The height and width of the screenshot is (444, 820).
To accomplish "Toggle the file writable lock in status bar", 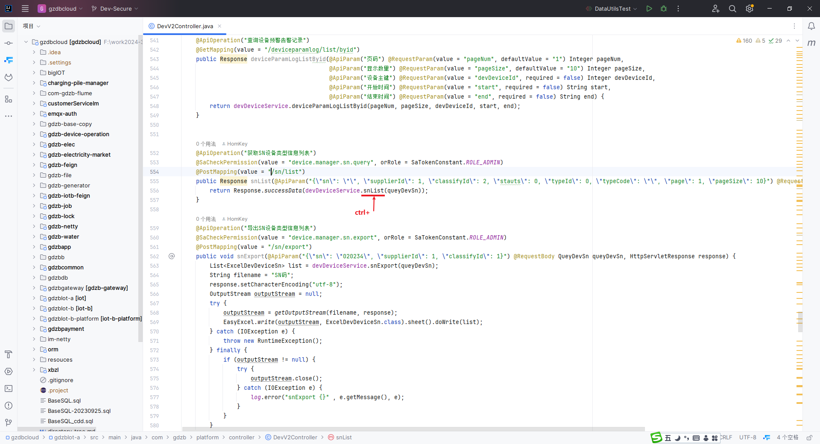I will coord(810,438).
